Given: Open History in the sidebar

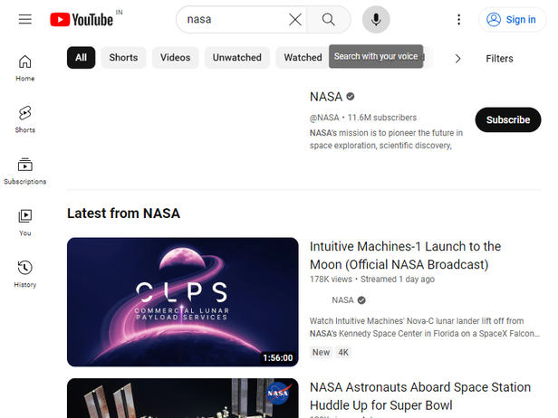Looking at the screenshot, I should [x=25, y=274].
